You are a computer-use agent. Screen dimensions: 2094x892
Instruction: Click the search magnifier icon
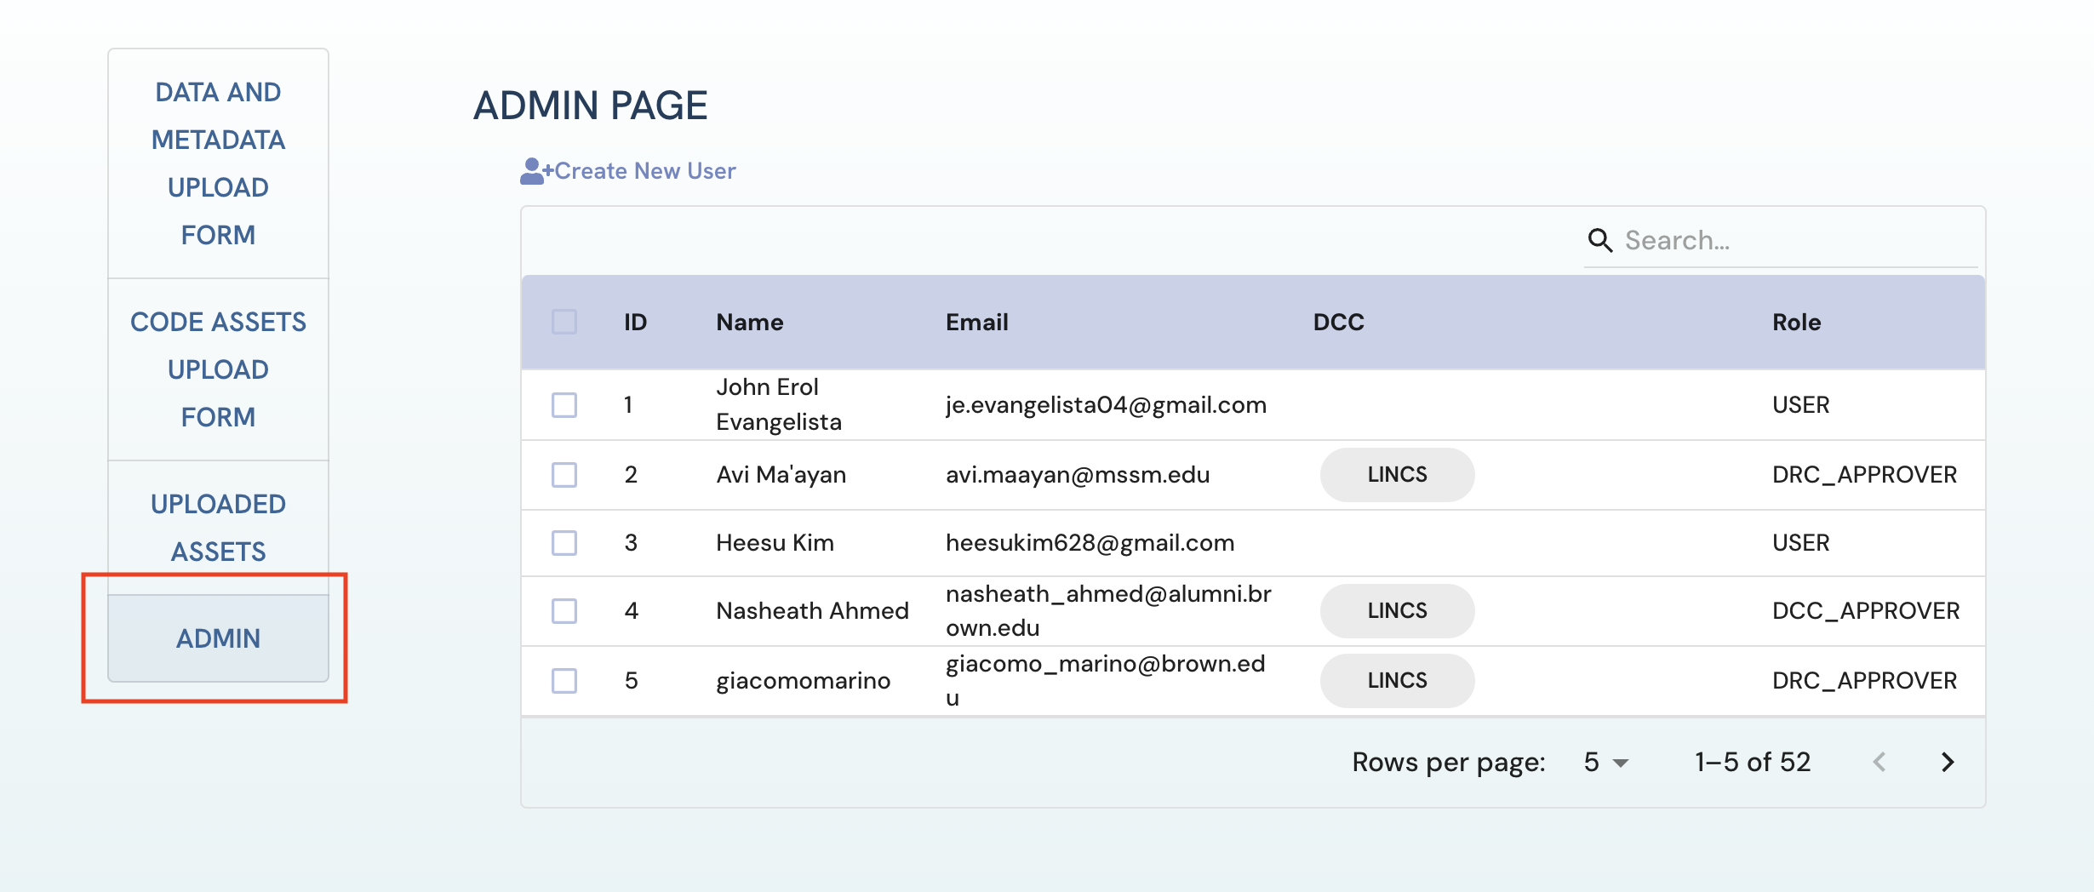point(1599,241)
